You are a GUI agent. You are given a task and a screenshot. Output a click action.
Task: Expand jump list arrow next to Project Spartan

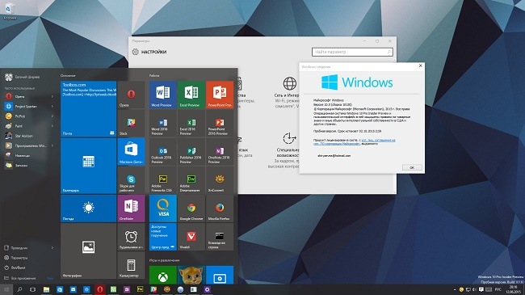52,106
